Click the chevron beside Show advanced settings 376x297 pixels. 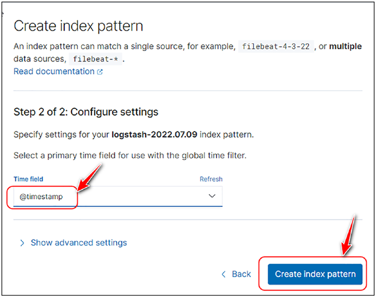coord(22,243)
